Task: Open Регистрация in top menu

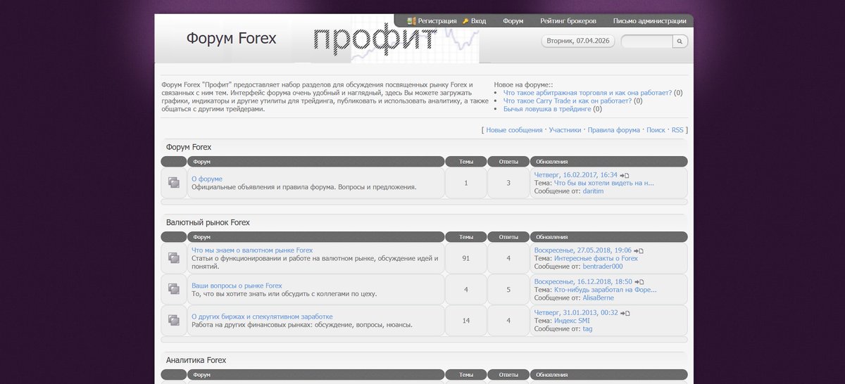Action: [x=437, y=21]
